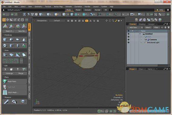The width and height of the screenshot is (172, 115).
Task: Open the File menu
Action: click(4, 7)
